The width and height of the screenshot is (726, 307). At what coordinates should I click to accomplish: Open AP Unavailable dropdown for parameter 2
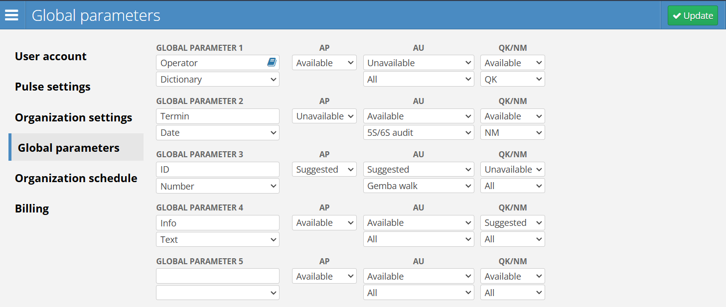click(324, 116)
